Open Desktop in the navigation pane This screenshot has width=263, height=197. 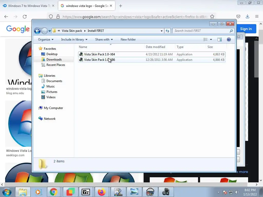click(52, 54)
